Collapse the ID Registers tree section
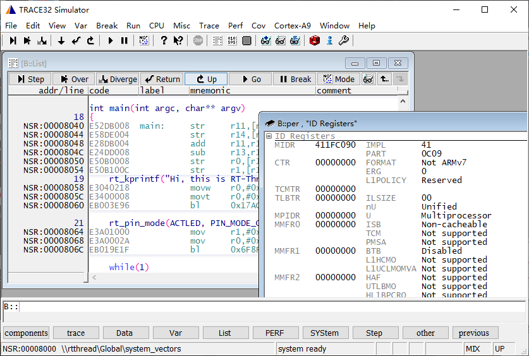The width and height of the screenshot is (529, 356). tap(269, 136)
